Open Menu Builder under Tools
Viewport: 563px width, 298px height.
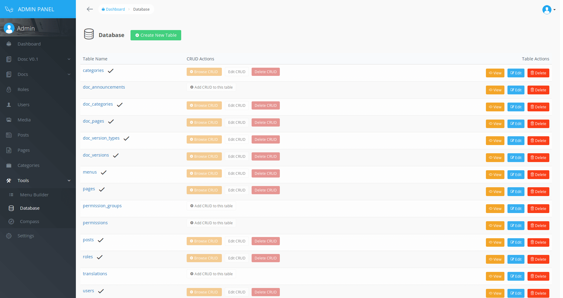(x=38, y=195)
